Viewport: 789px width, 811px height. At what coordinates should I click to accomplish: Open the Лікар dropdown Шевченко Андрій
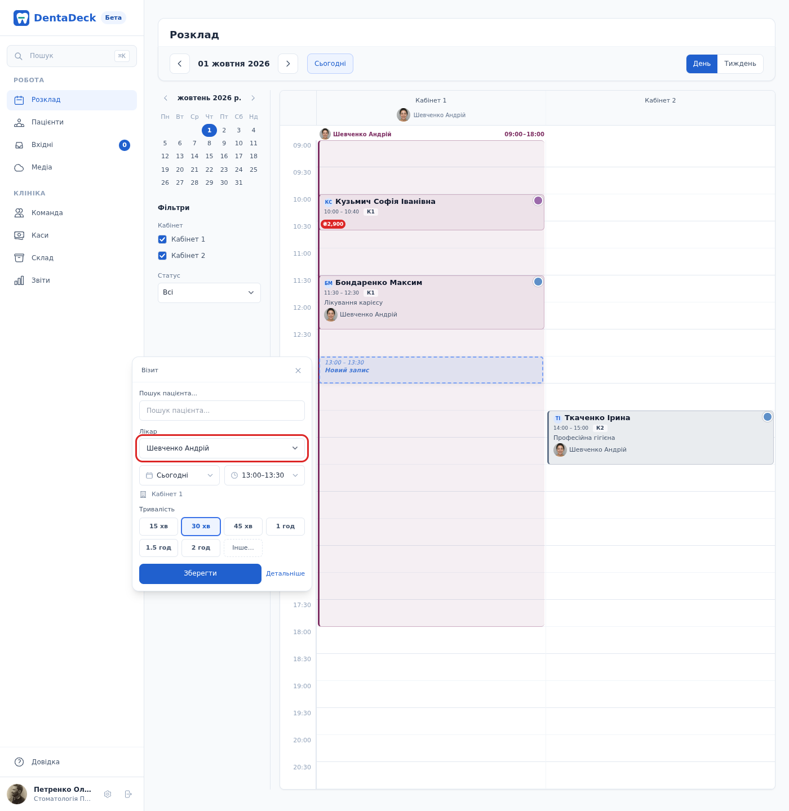click(x=222, y=448)
